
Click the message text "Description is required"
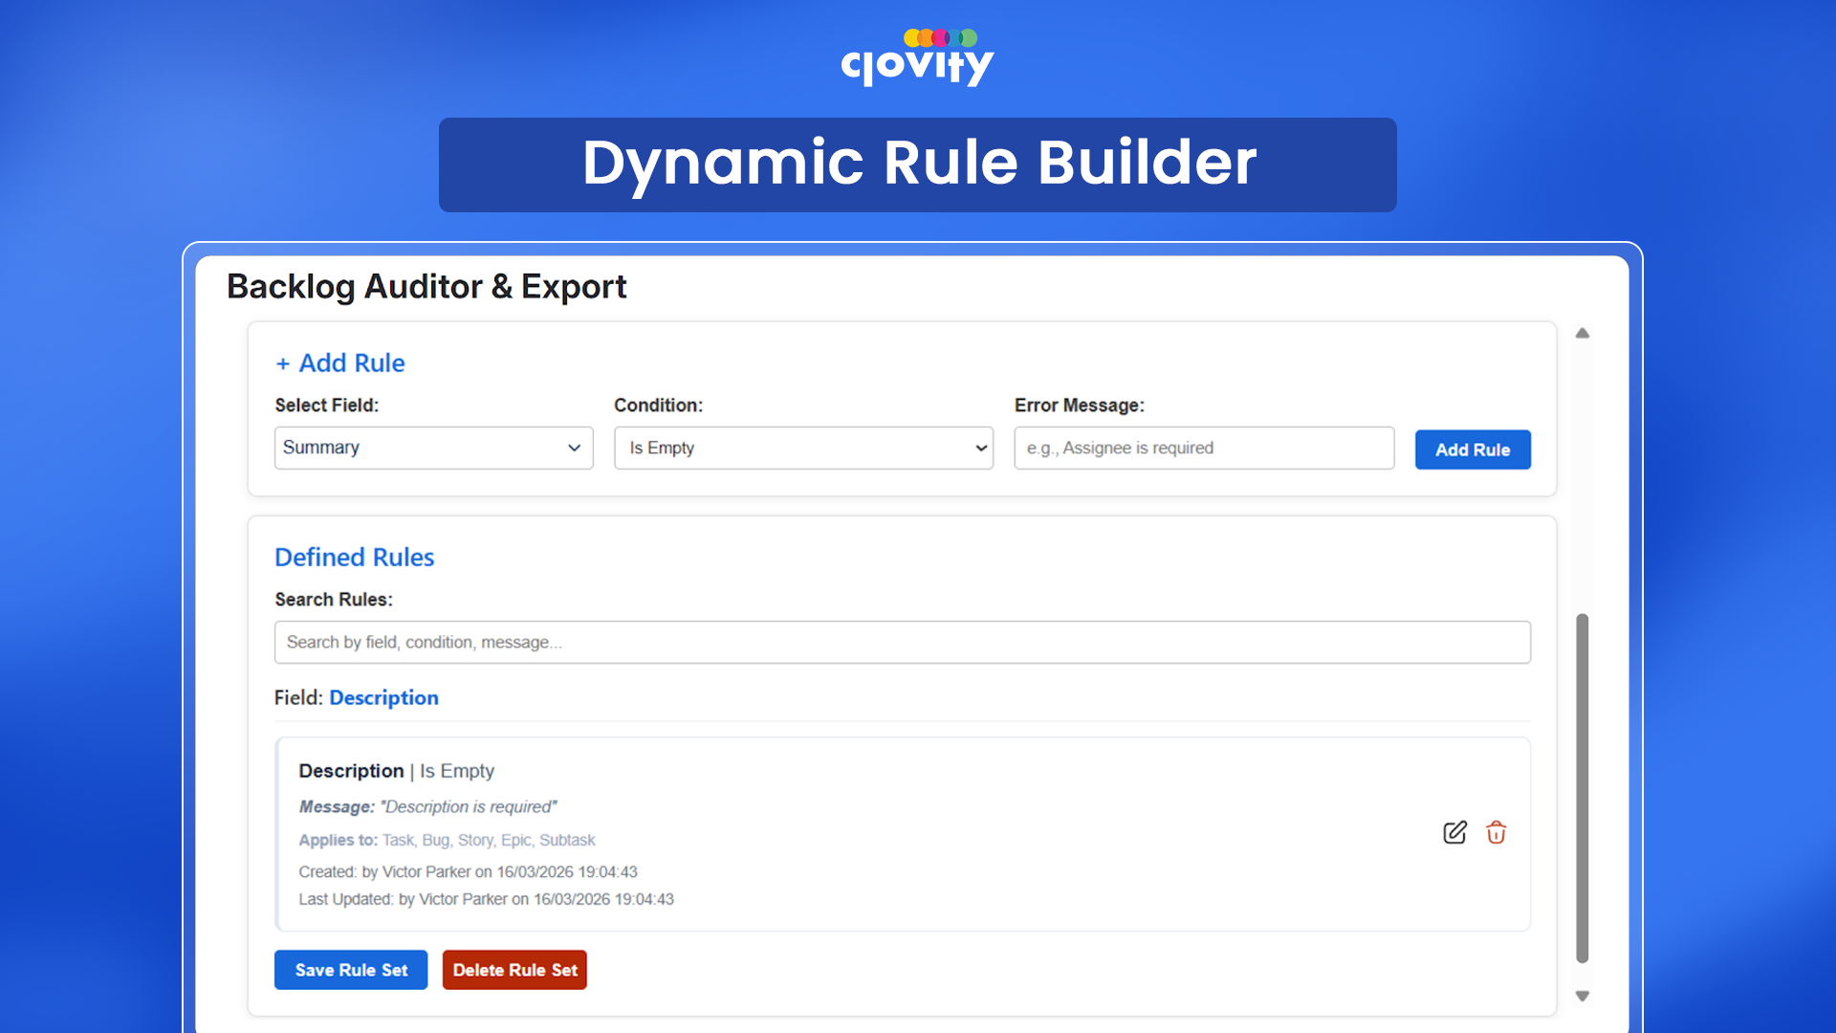(469, 806)
